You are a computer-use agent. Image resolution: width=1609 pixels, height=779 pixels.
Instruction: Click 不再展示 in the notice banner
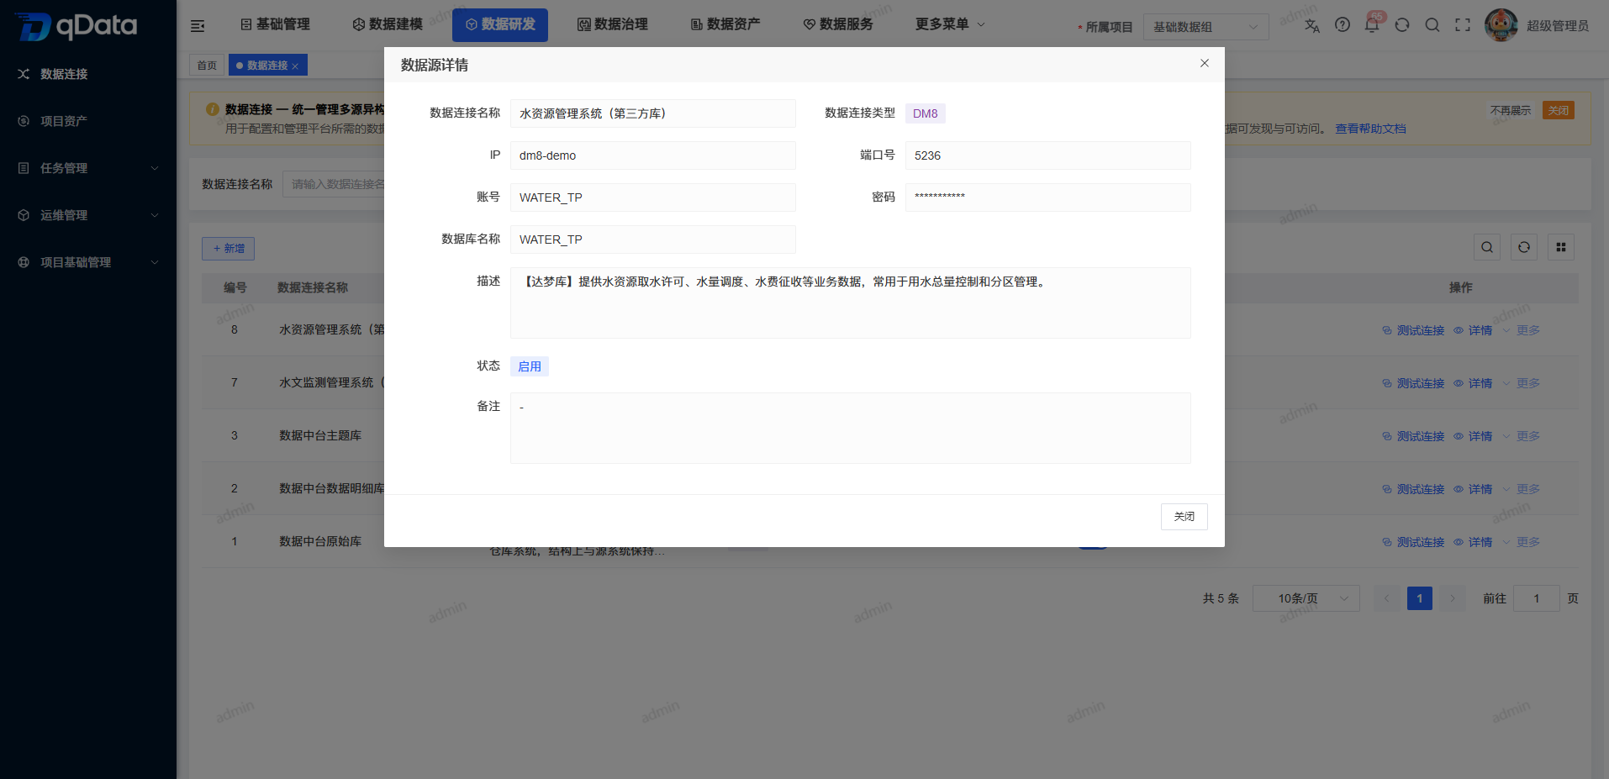click(x=1511, y=110)
